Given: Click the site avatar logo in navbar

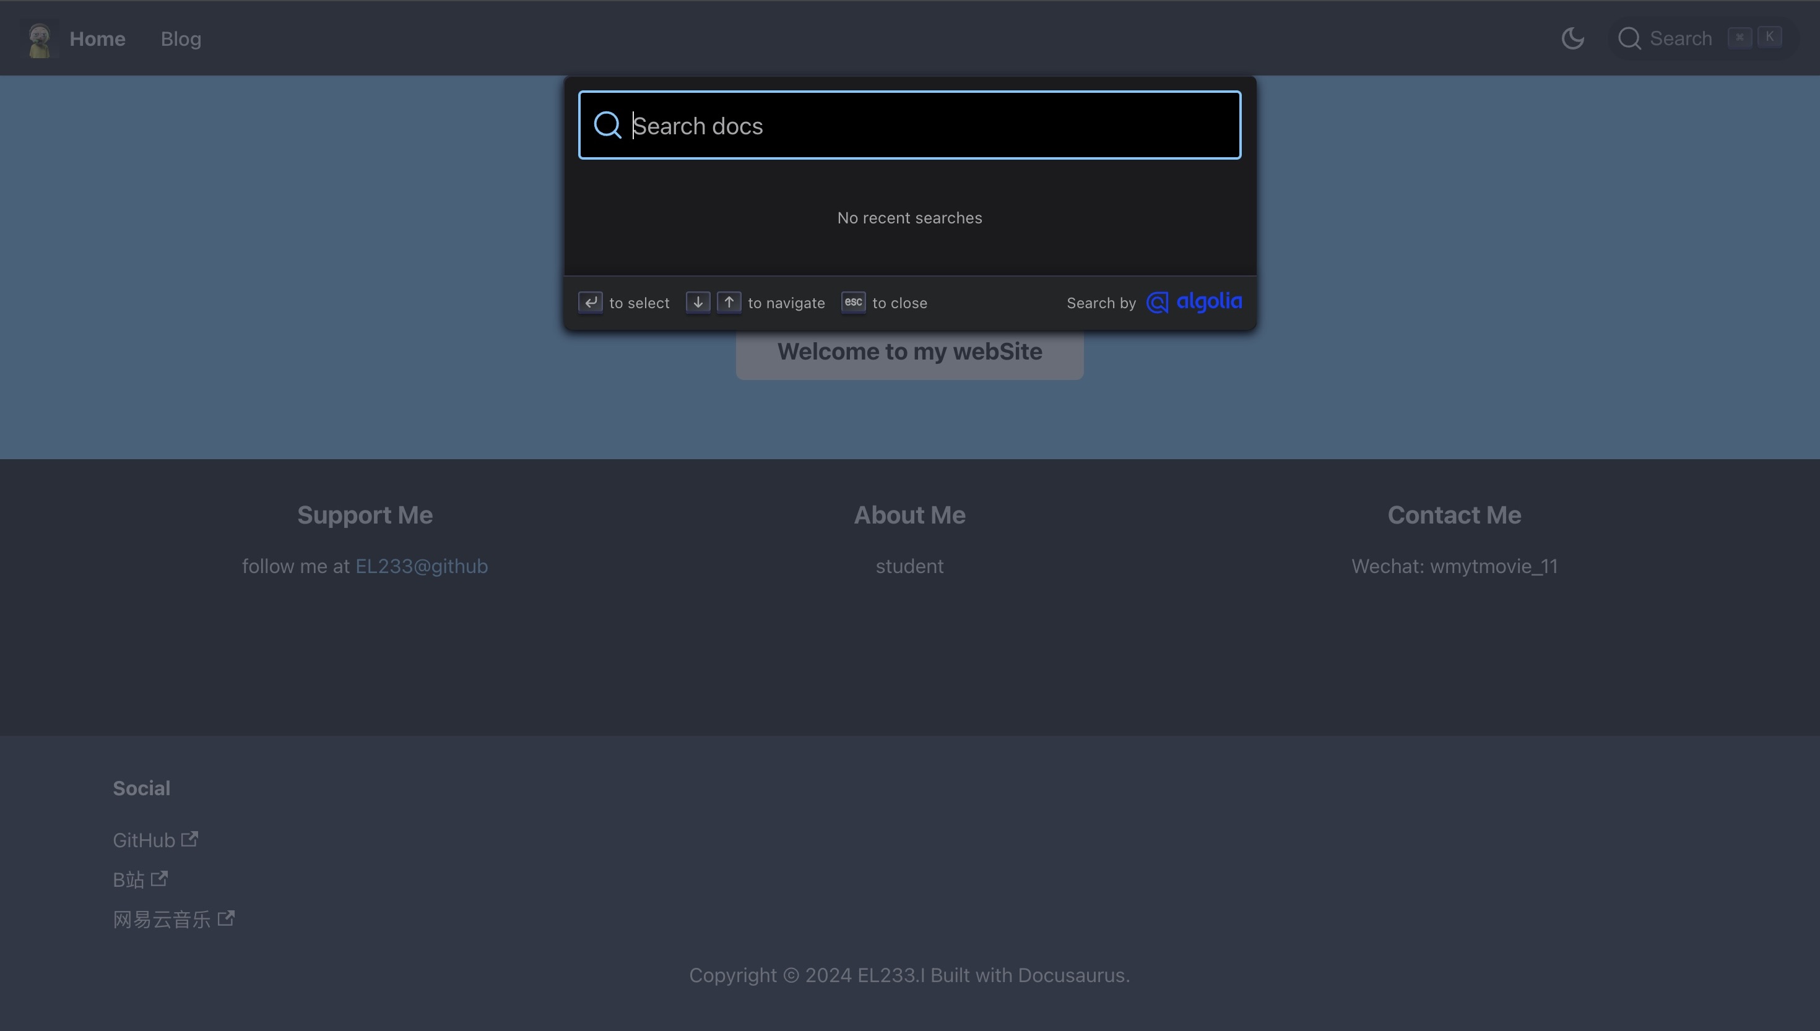Looking at the screenshot, I should [x=40, y=40].
